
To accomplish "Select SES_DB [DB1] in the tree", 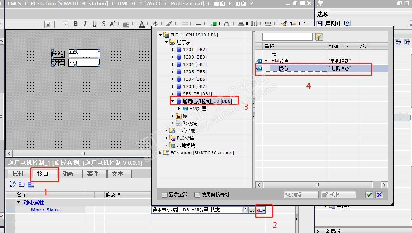I will pos(197,93).
